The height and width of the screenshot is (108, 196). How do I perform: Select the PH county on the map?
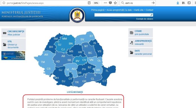pyautogui.click(x=84, y=69)
